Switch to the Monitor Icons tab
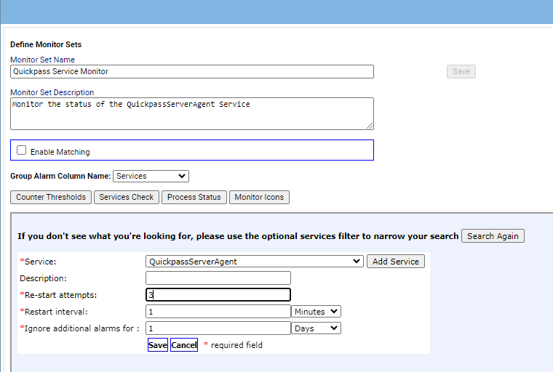 [259, 198]
